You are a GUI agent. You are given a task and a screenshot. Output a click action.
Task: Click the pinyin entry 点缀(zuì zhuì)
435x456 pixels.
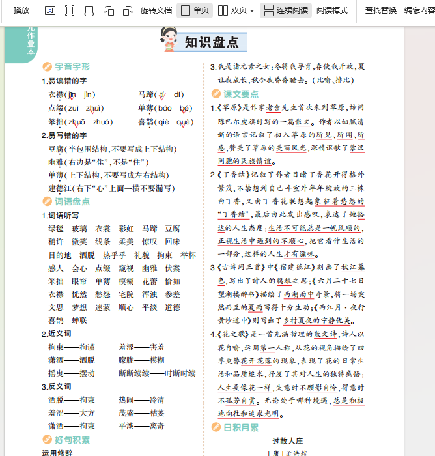(x=76, y=109)
